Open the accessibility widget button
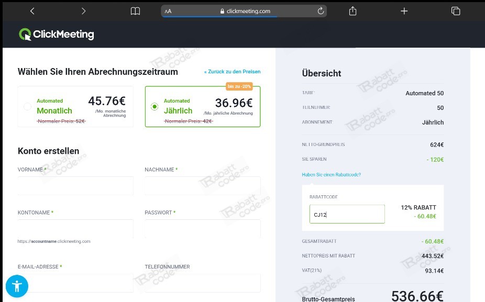485x302 pixels. (x=17, y=286)
